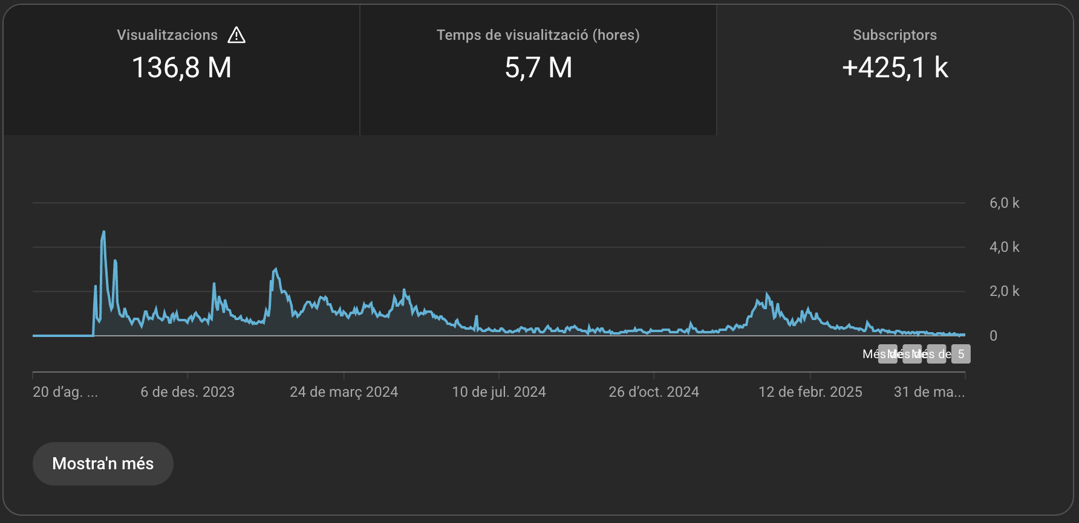The image size is (1079, 523).
Task: Click the 24 de març 2024 axis label
Action: point(344,392)
